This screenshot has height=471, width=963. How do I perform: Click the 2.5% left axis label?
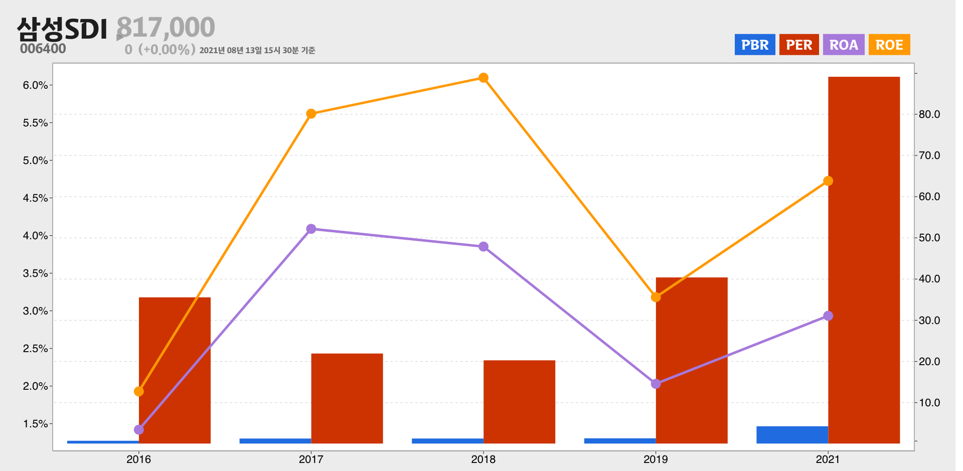coord(35,349)
